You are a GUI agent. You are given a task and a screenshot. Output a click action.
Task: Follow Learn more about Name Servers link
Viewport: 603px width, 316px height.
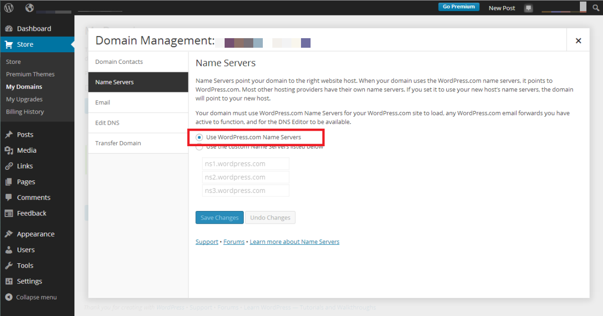294,242
